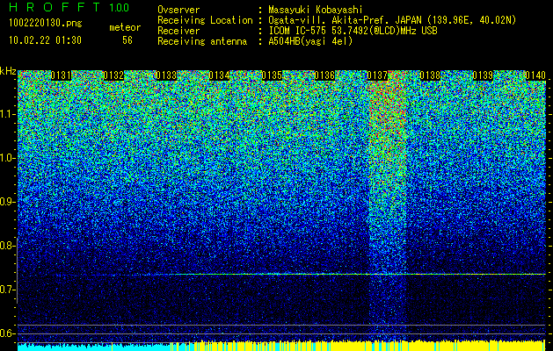553x351 pixels.
Task: Click the 1.1 frequency axis label
Action: point(8,115)
